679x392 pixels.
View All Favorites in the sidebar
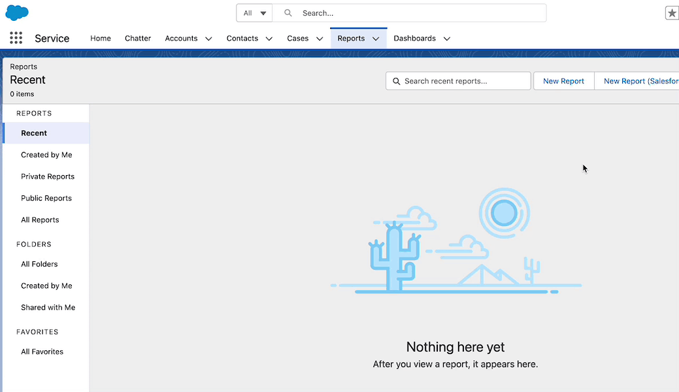tap(42, 351)
